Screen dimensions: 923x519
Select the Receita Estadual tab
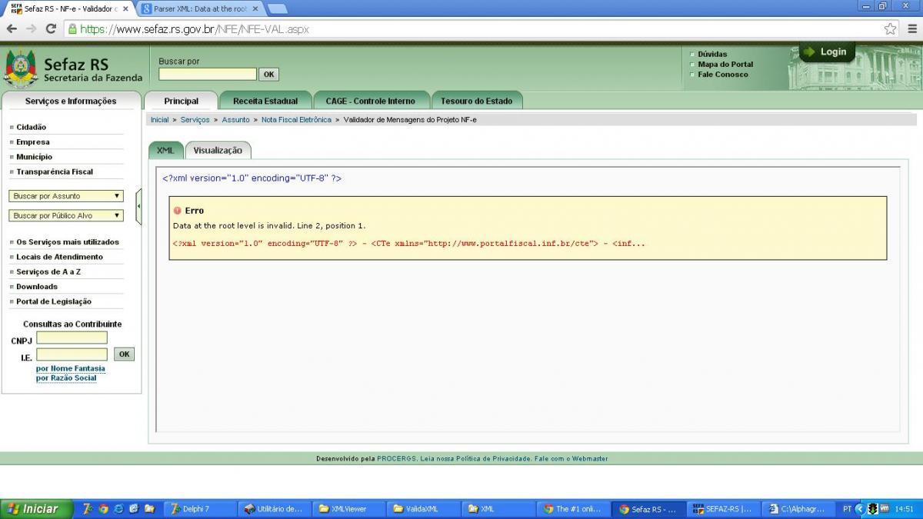(x=265, y=101)
